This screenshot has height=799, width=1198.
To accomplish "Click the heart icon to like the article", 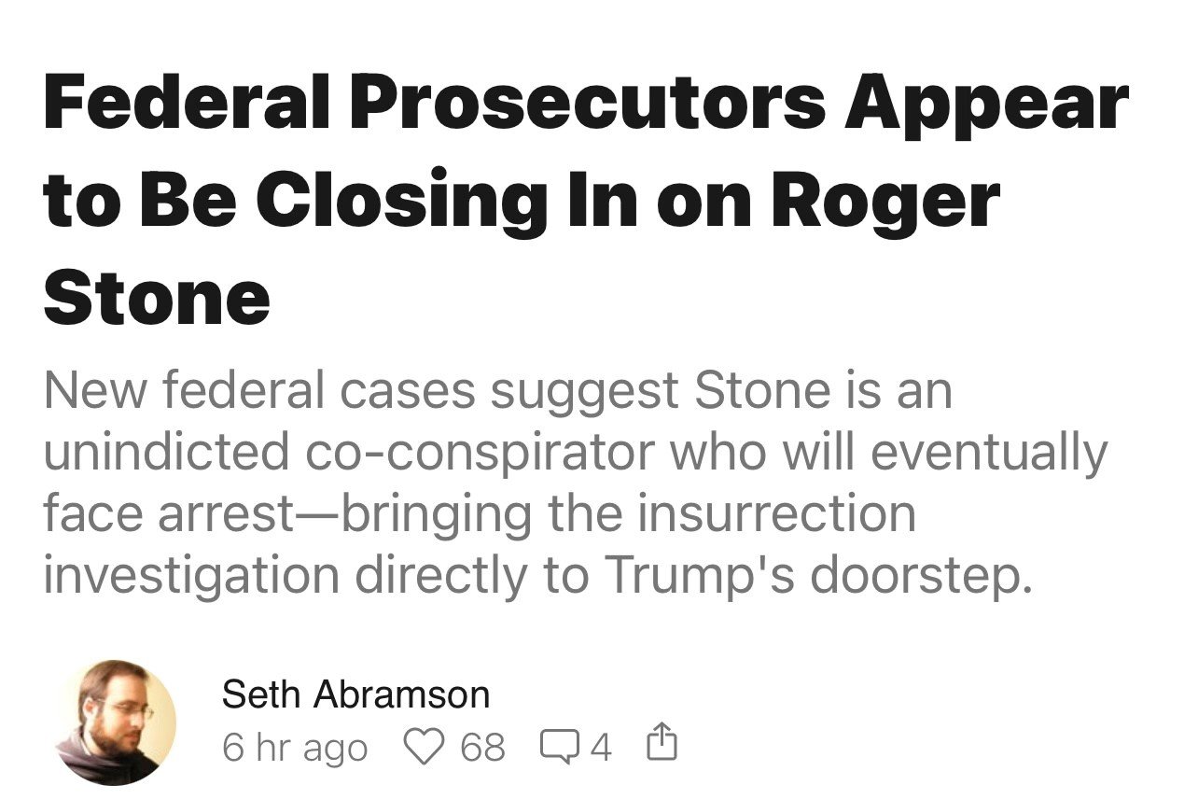I will pos(425,746).
